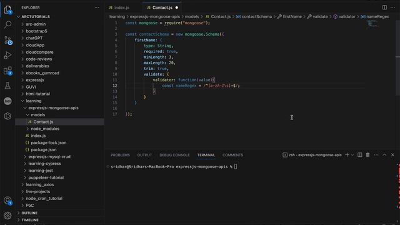This screenshot has height=225, width=400.
Task: Open Explorer more actions menu
Action: click(97, 7)
